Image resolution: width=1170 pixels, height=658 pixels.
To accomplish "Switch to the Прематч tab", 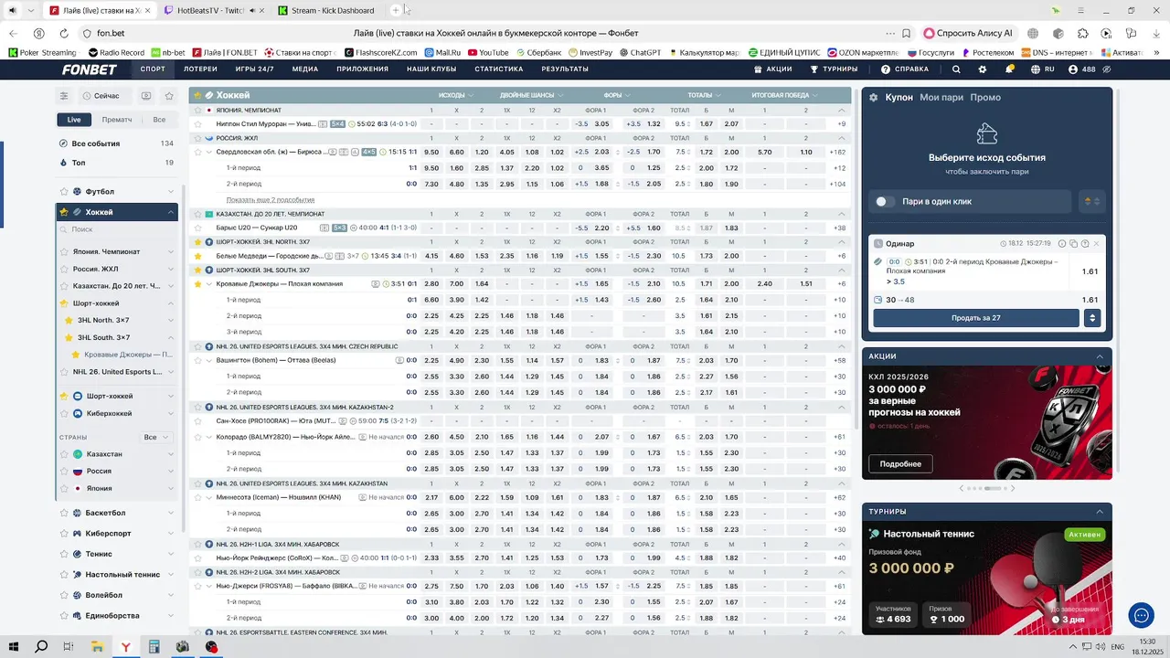I will pyautogui.click(x=117, y=120).
